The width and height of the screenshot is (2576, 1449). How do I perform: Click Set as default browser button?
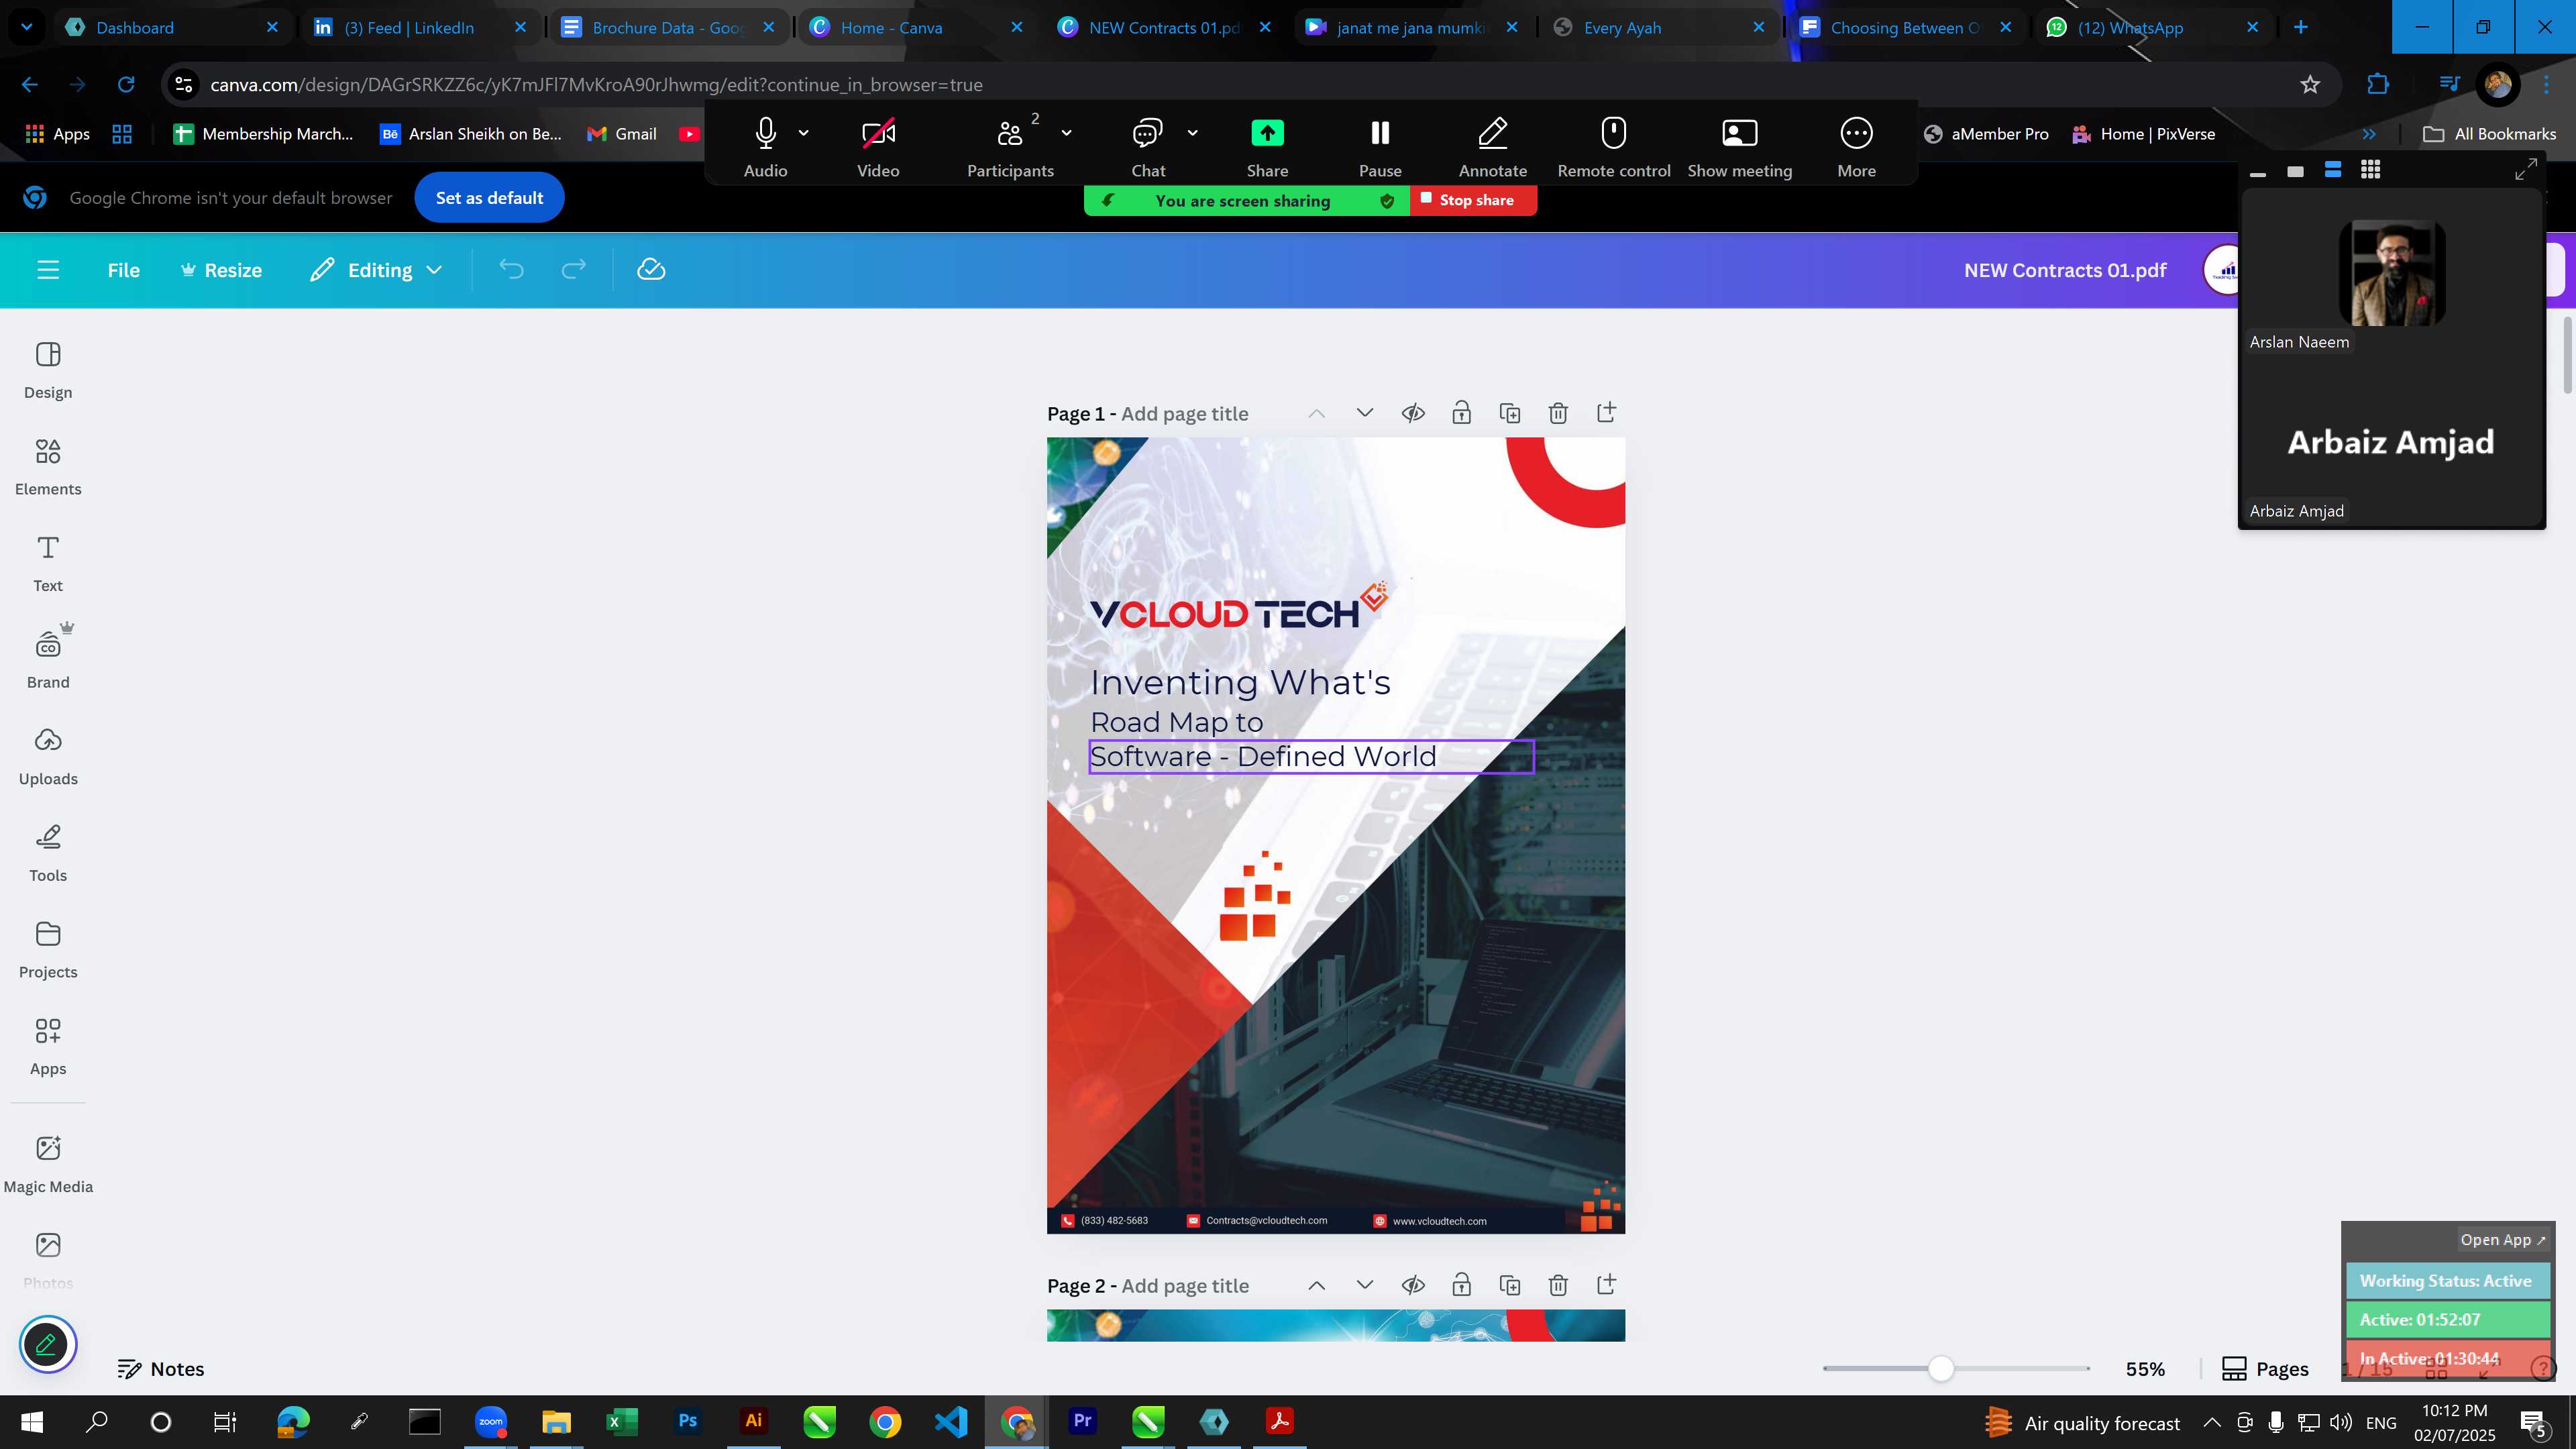[489, 198]
